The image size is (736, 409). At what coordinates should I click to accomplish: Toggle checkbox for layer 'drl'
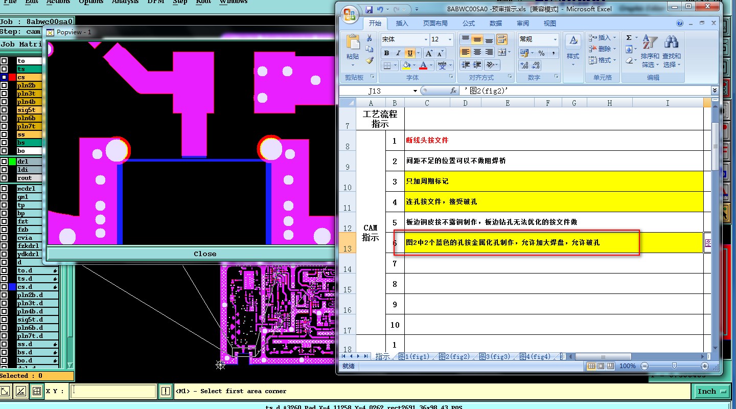click(4, 162)
